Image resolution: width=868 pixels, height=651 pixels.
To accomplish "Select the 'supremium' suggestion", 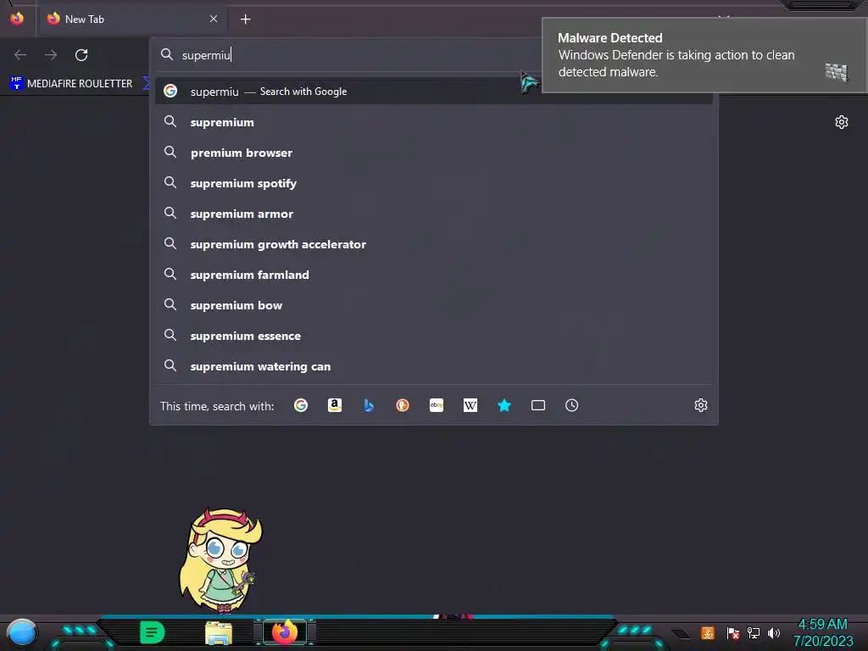I will 434,122.
